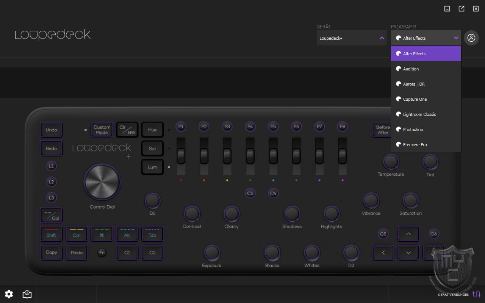This screenshot has width=485, height=303.
Task: Click the Temperature dial
Action: (391, 162)
